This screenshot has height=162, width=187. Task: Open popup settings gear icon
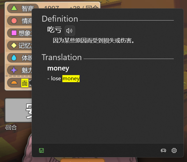click(x=174, y=150)
